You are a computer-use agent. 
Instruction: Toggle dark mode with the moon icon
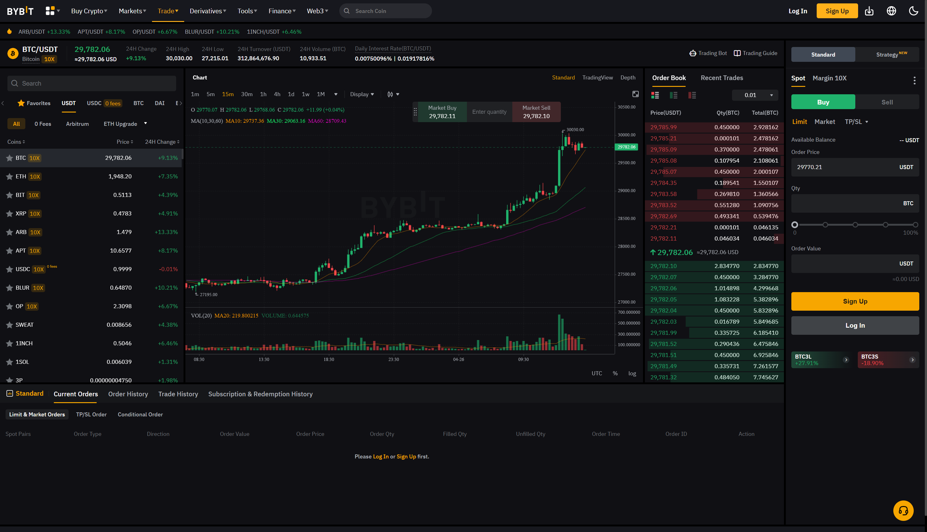tap(913, 11)
